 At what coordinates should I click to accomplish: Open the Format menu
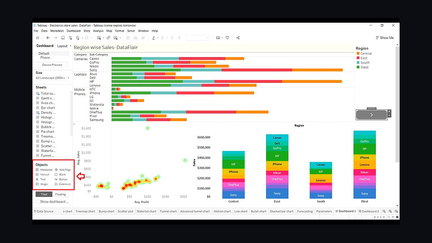pos(120,31)
